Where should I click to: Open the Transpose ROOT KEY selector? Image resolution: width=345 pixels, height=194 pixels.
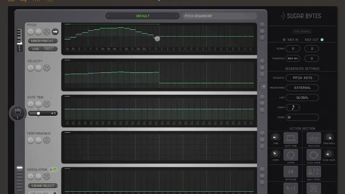[293, 59]
